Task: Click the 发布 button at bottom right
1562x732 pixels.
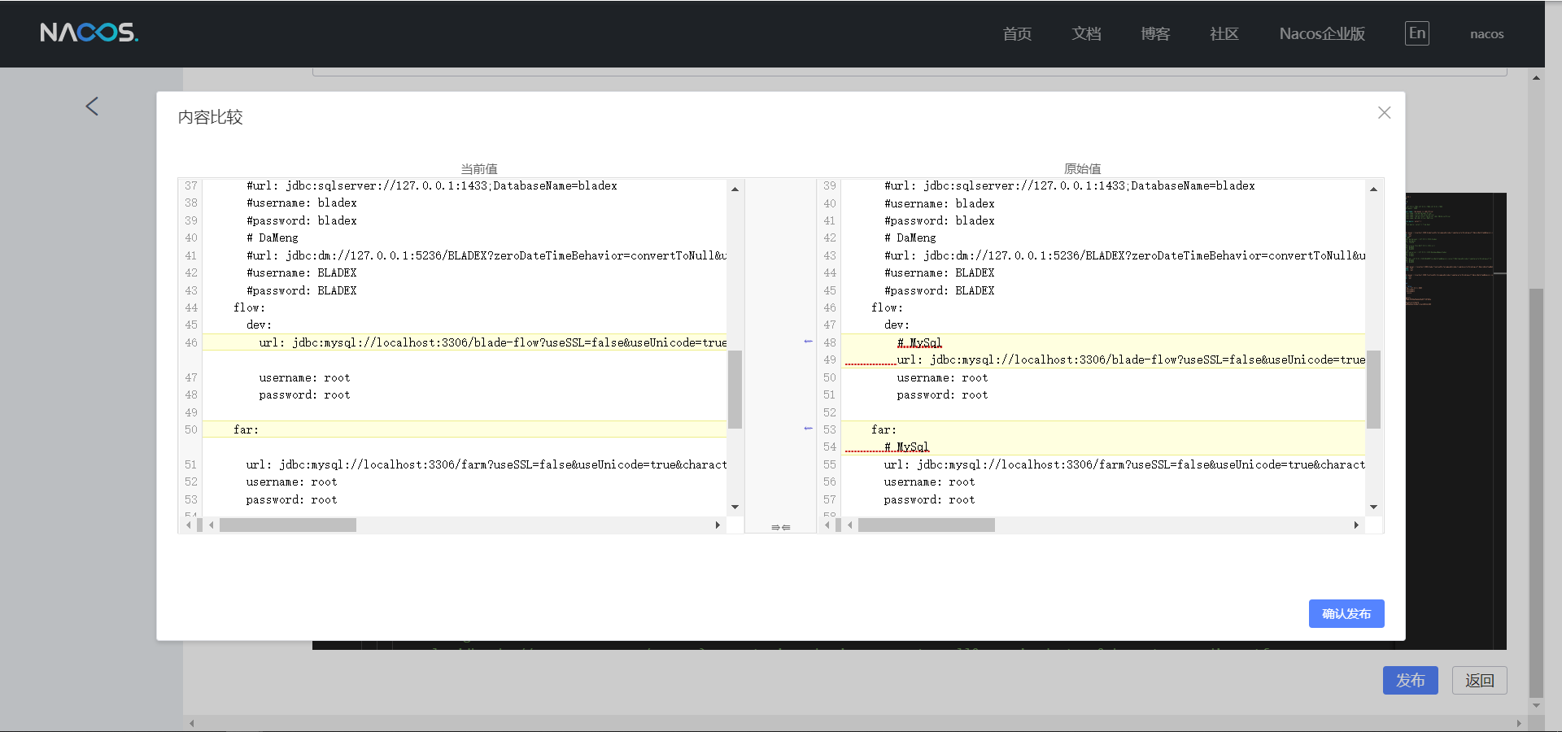Action: pos(1409,680)
